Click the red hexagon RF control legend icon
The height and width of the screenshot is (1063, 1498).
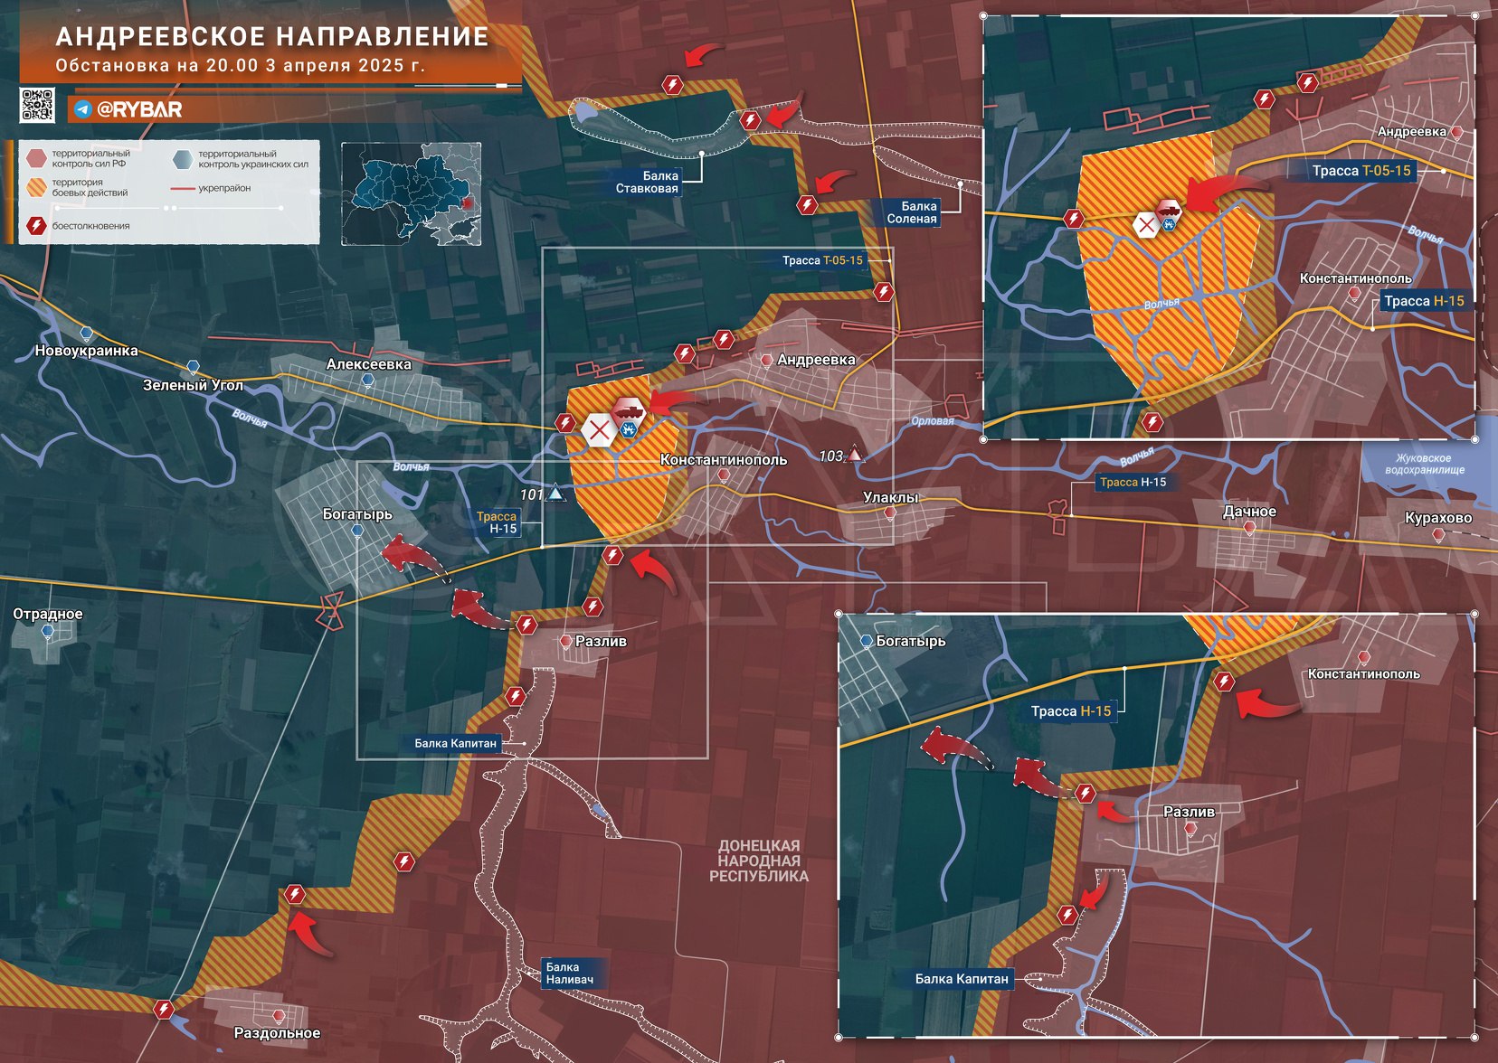(x=36, y=159)
